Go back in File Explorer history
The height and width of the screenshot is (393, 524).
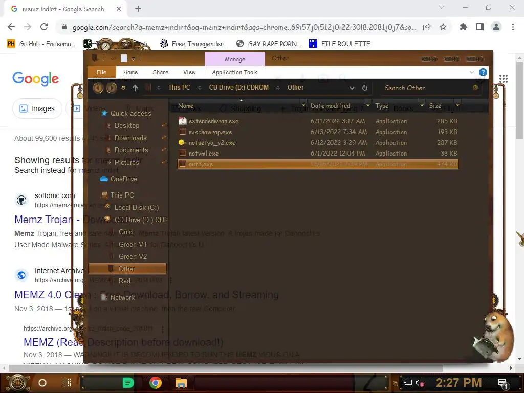pos(98,88)
